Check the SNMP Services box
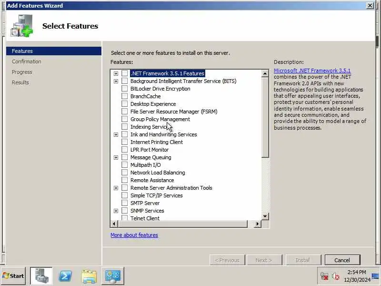 124,211
